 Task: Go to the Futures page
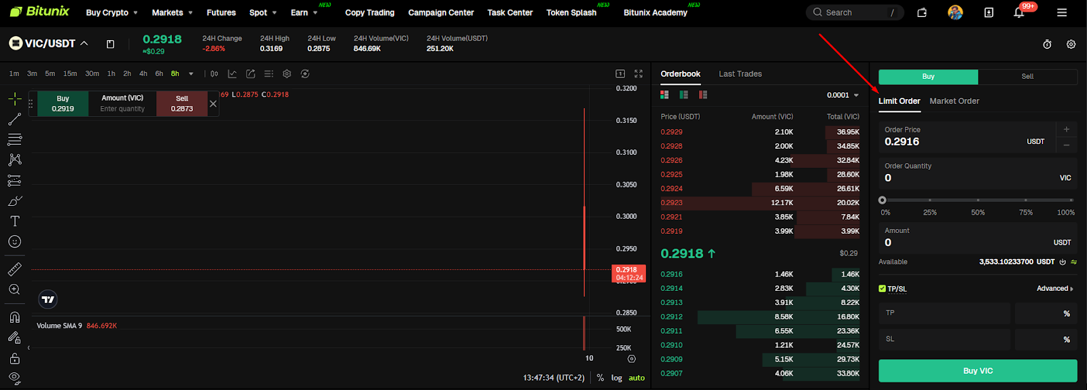[x=221, y=13]
